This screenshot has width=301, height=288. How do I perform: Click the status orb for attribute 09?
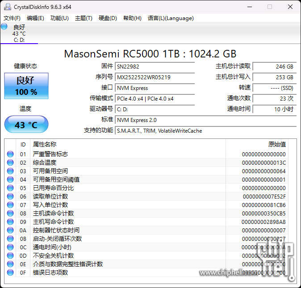[10, 222]
